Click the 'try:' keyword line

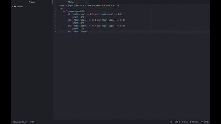pyautogui.click(x=61, y=8)
